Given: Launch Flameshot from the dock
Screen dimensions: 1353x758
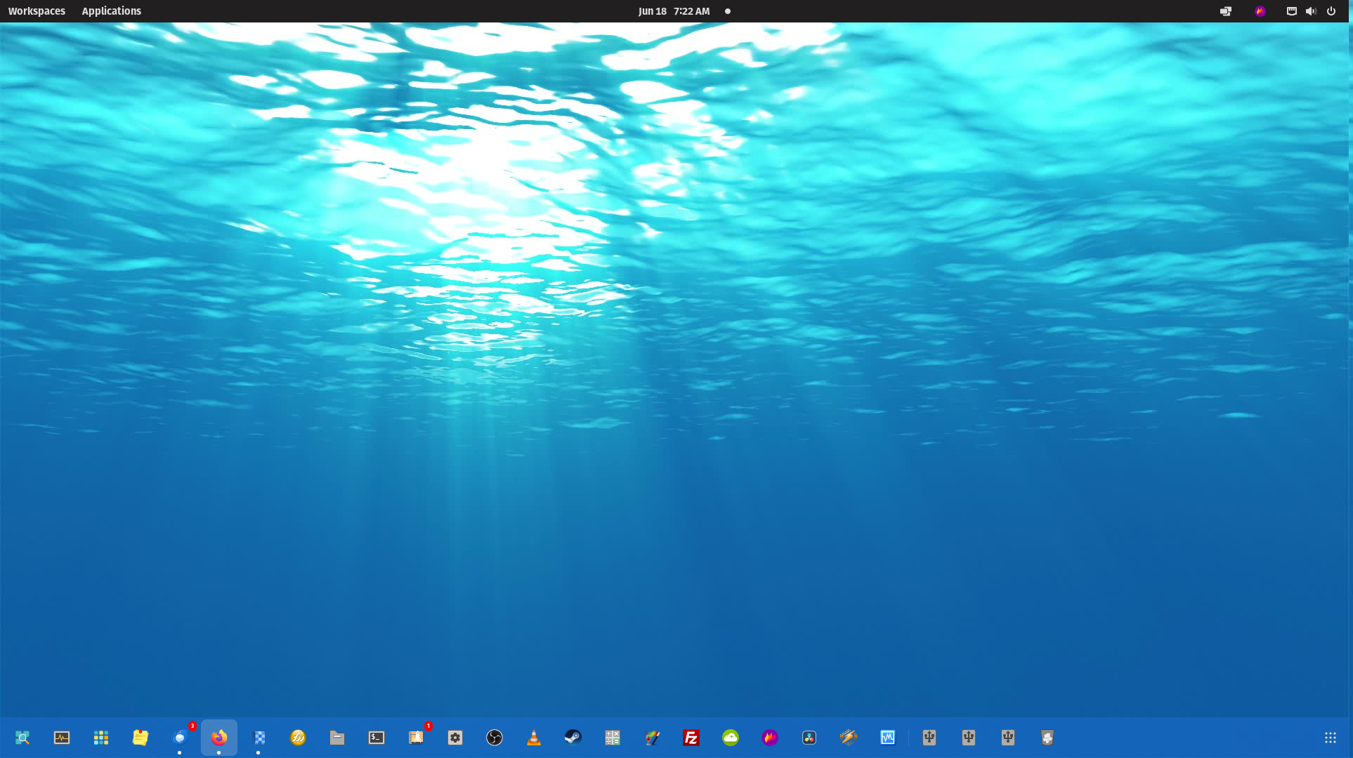Looking at the screenshot, I should [x=770, y=738].
